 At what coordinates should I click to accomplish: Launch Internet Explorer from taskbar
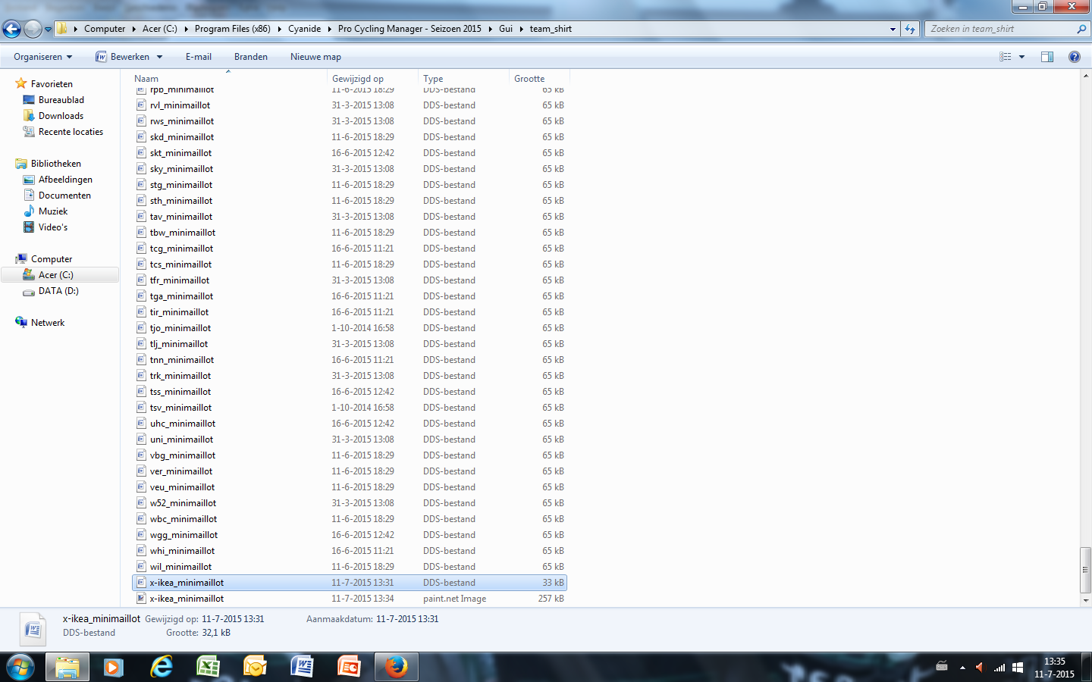(161, 667)
